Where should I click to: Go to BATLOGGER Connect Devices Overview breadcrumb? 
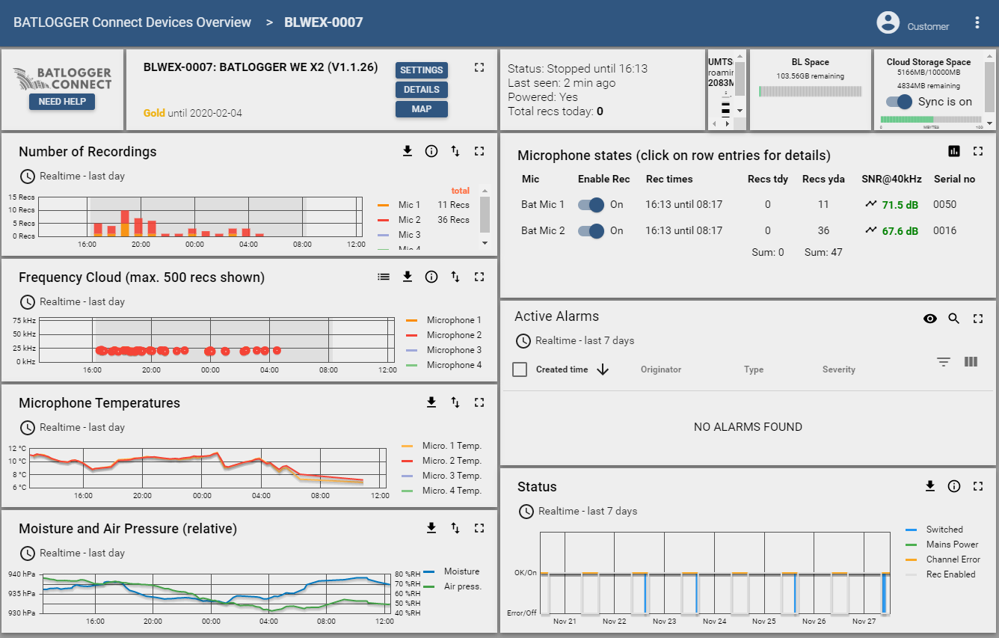point(132,22)
